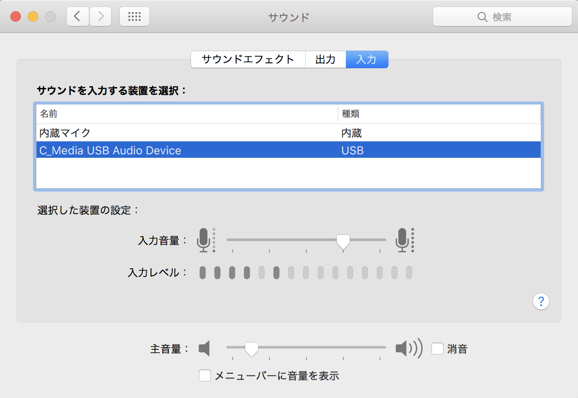Image resolution: width=578 pixels, height=398 pixels.
Task: Click the 主音量 slider thumb
Action: pos(251,349)
